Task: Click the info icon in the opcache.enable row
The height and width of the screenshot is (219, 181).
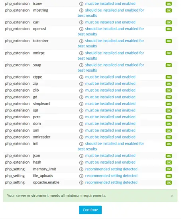Action: pyautogui.click(x=81, y=182)
